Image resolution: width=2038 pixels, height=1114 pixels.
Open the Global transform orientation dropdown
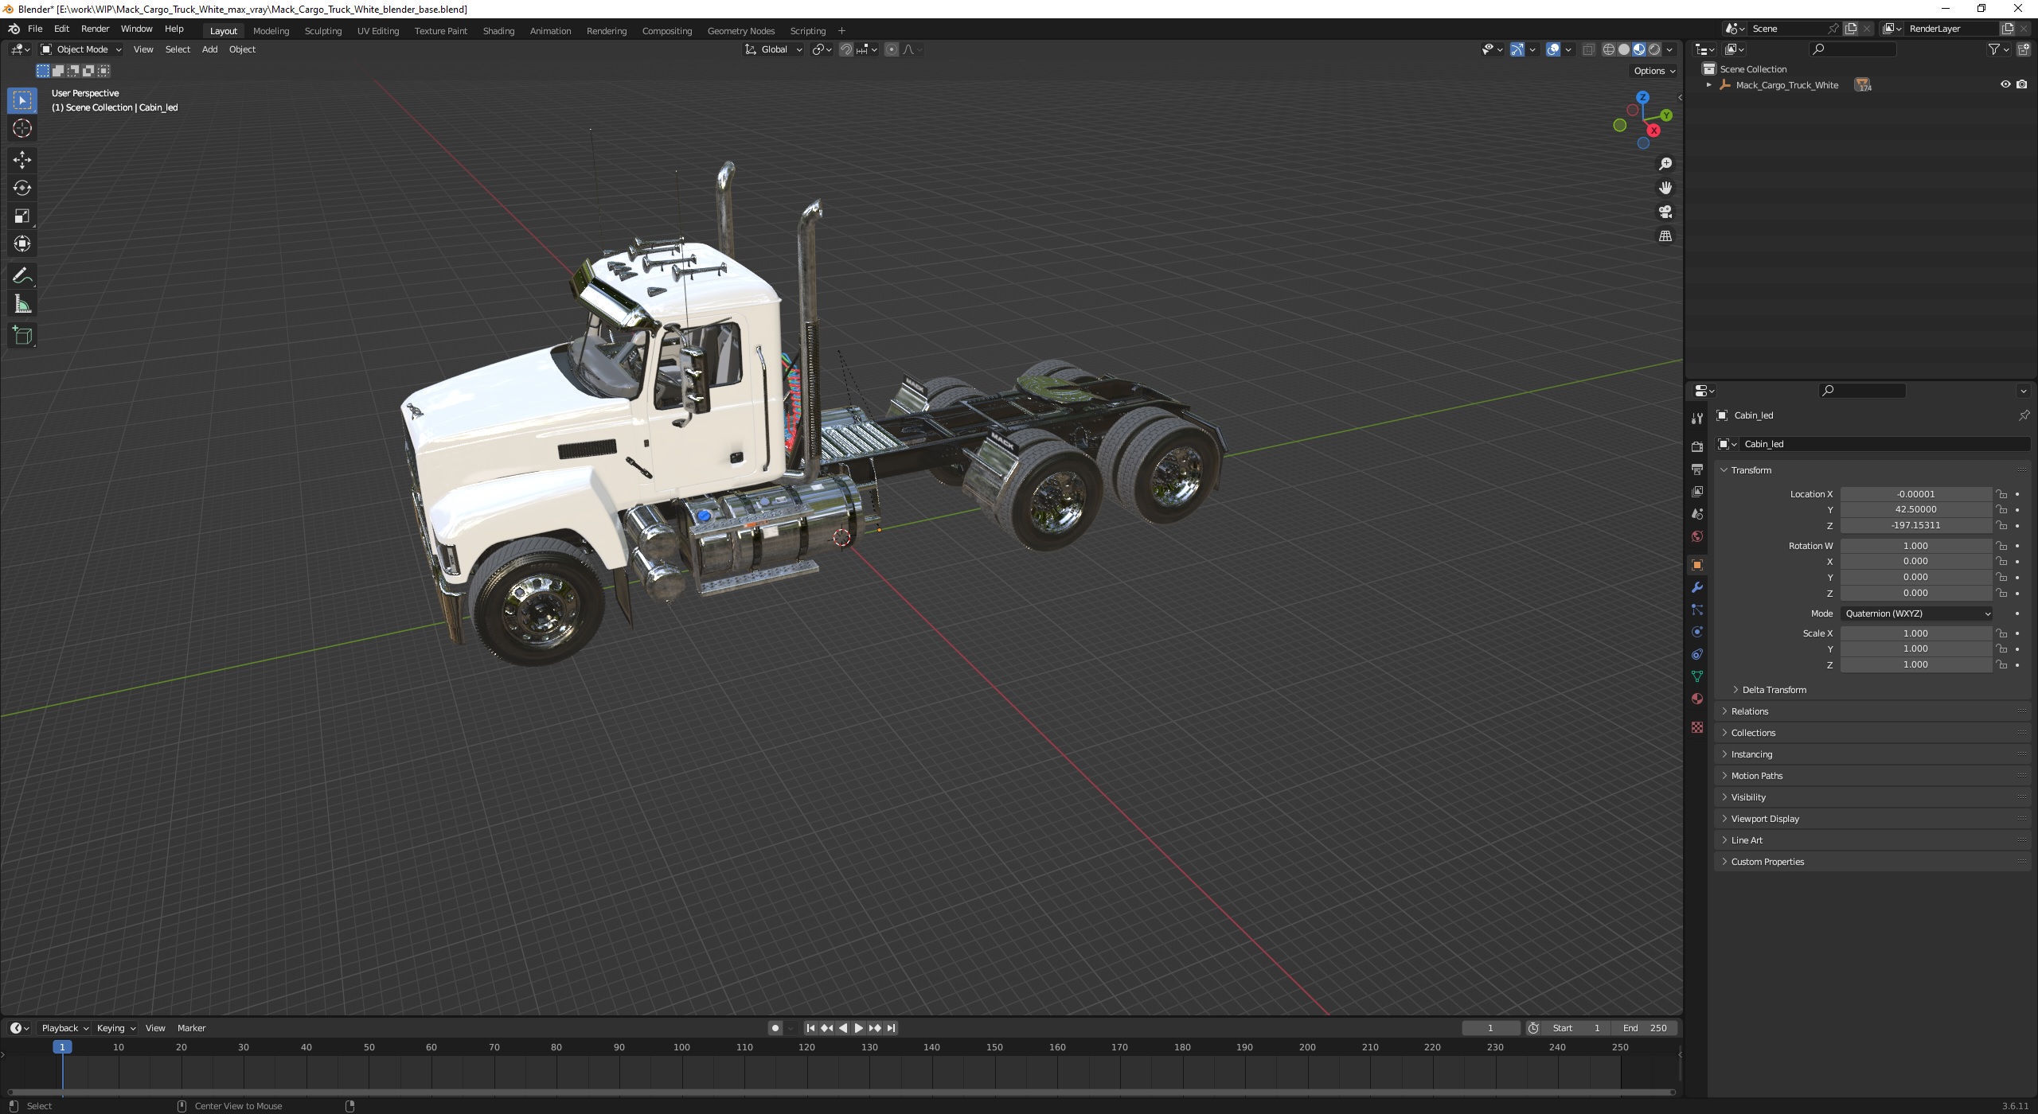[774, 49]
